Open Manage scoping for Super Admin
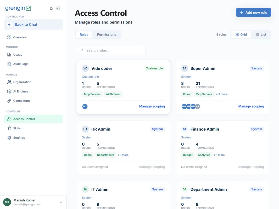Screen dimensions: 279x209 coord(251,106)
